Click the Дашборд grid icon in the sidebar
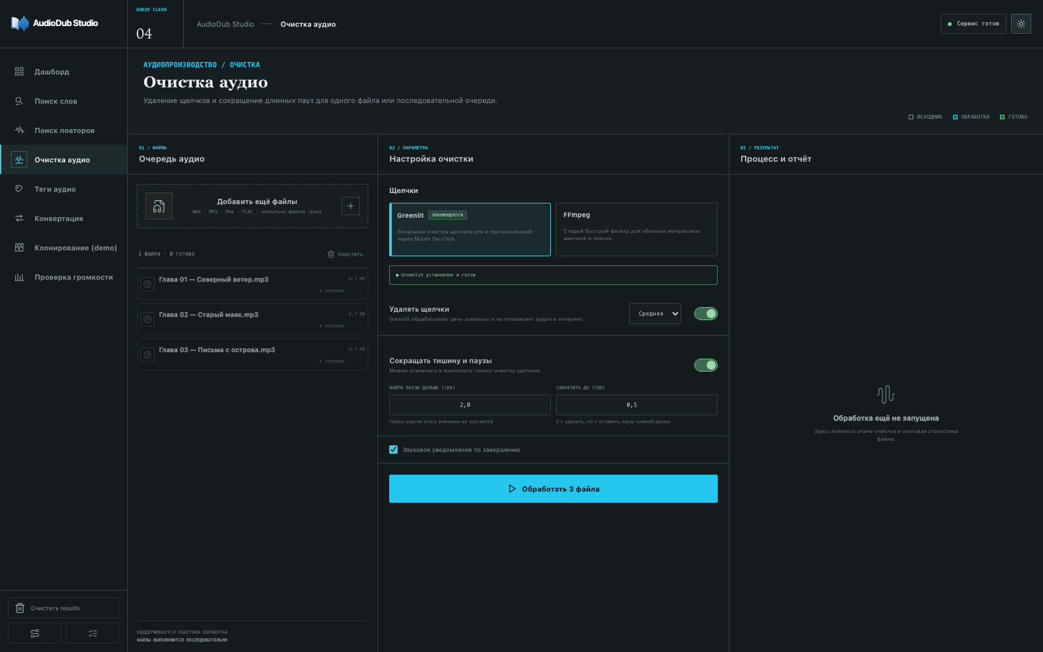Viewport: 1043px width, 652px height. 19,72
